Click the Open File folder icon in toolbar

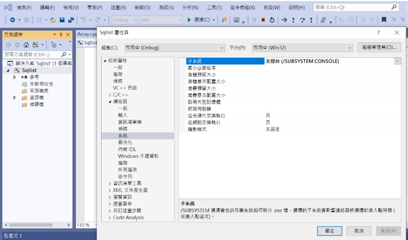53,20
